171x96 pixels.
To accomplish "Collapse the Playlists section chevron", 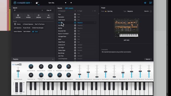I will [x=53, y=59].
